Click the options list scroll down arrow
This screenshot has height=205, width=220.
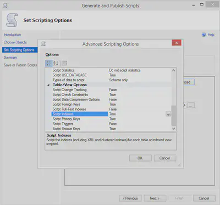[x=174, y=129]
